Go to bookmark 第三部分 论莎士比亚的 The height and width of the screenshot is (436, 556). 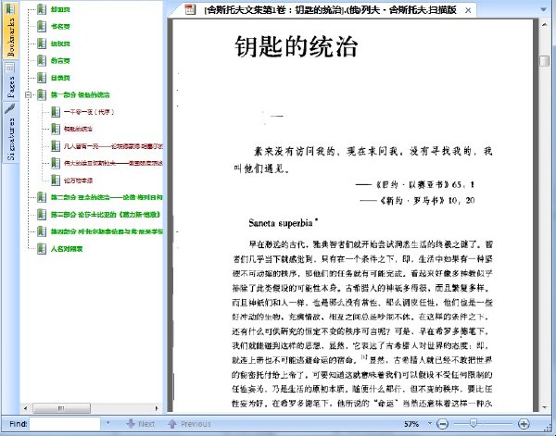pos(106,215)
